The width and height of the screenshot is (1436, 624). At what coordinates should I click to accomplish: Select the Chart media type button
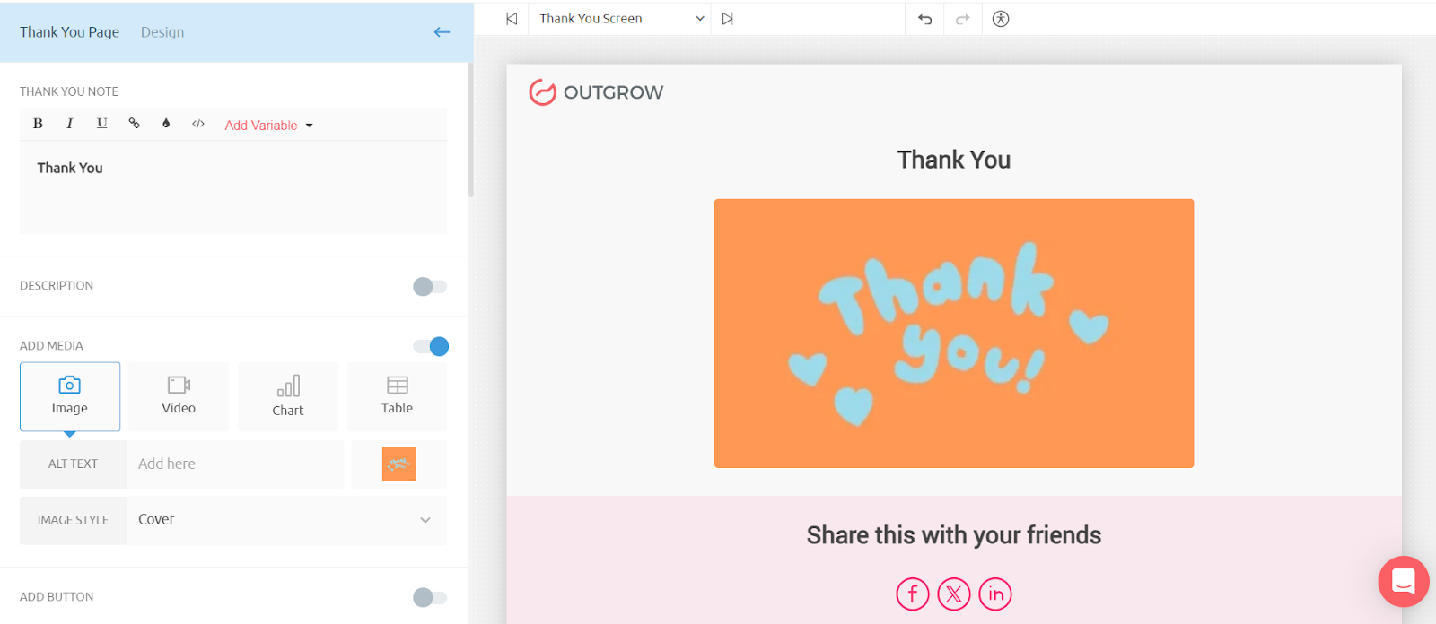(288, 396)
